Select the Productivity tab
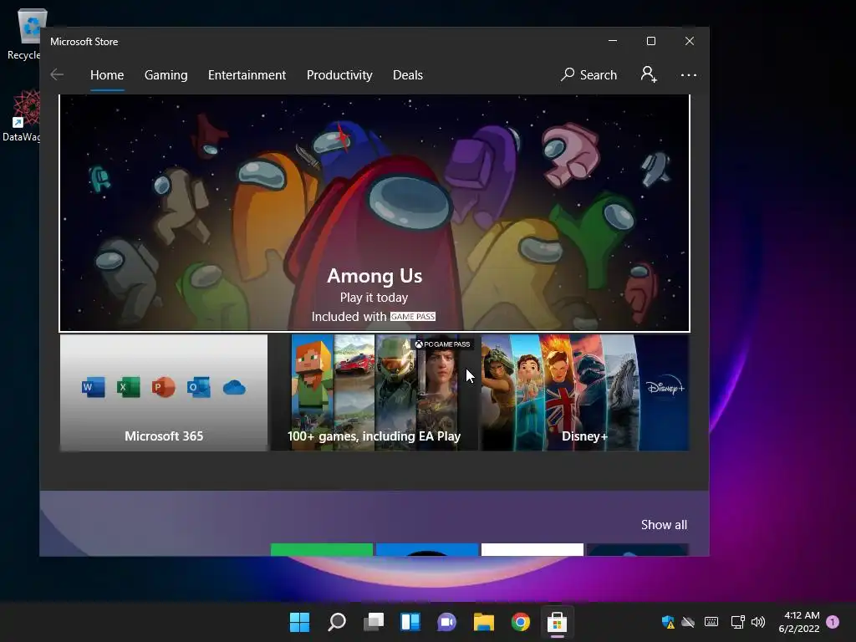 (x=339, y=74)
